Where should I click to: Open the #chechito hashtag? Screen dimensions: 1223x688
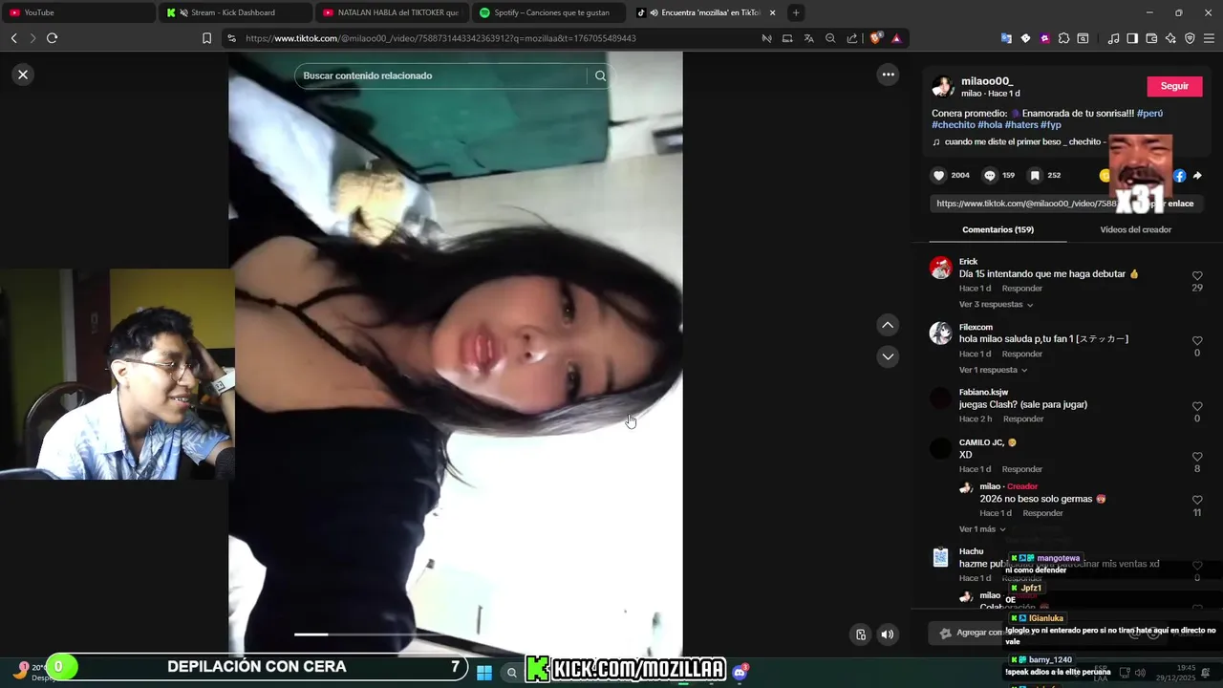[x=953, y=125]
